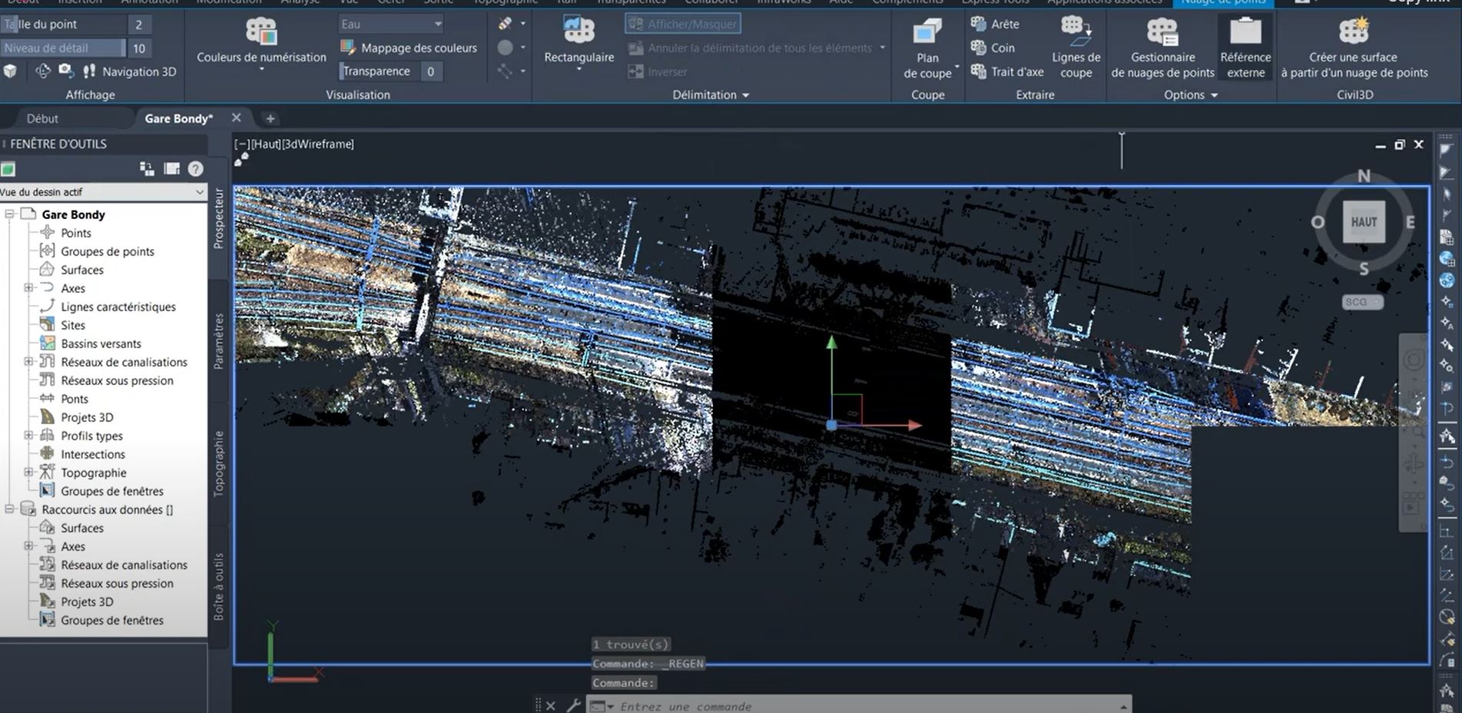
Task: Adjust Taille du point slider
Action: point(64,24)
